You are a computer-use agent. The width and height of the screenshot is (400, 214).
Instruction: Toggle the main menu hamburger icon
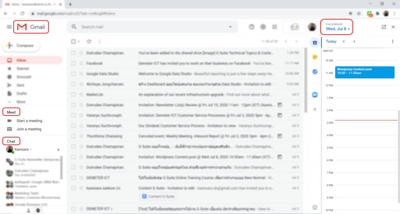coord(9,27)
